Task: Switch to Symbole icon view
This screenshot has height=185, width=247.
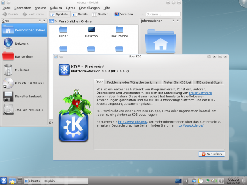Action: [x=59, y=14]
